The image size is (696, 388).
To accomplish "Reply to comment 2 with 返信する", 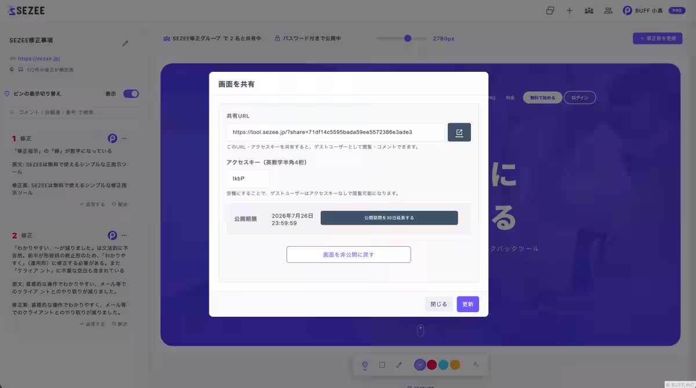I will (x=93, y=324).
